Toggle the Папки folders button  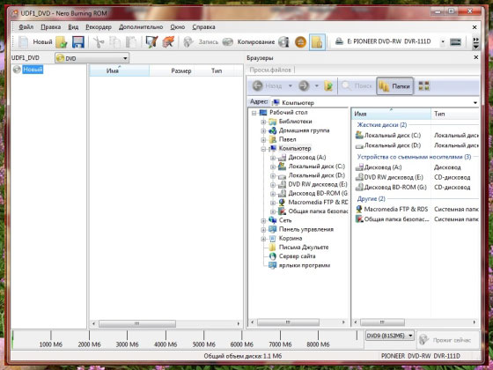(395, 86)
